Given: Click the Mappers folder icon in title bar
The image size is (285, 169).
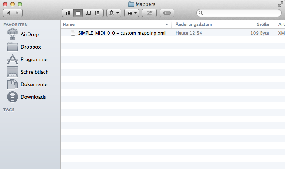Looking at the screenshot, I should 131,4.
